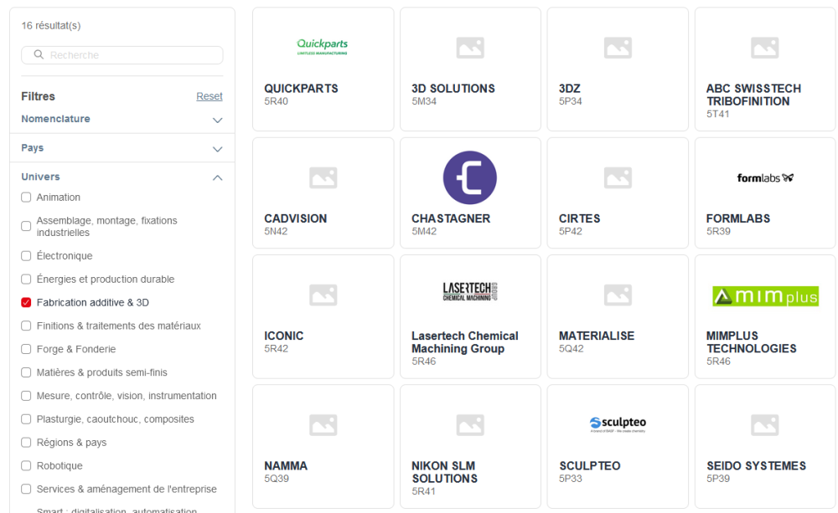Tick Matières & produits semi-finis

pyautogui.click(x=26, y=372)
